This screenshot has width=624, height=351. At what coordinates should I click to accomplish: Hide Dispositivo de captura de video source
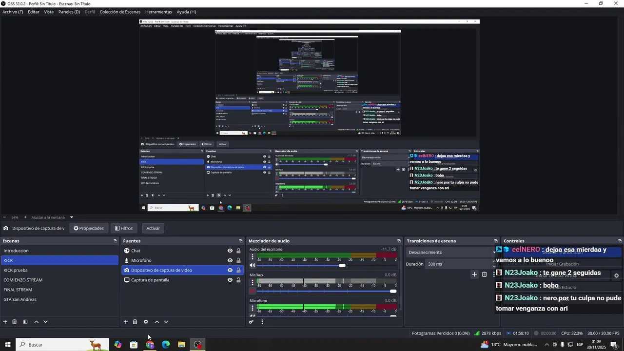pyautogui.click(x=230, y=270)
